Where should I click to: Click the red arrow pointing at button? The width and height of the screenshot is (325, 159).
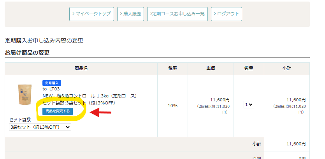click(100, 113)
